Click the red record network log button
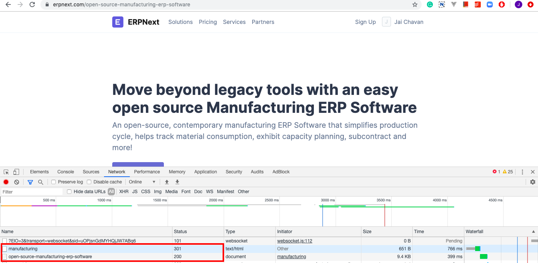The height and width of the screenshot is (263, 538). (6, 182)
